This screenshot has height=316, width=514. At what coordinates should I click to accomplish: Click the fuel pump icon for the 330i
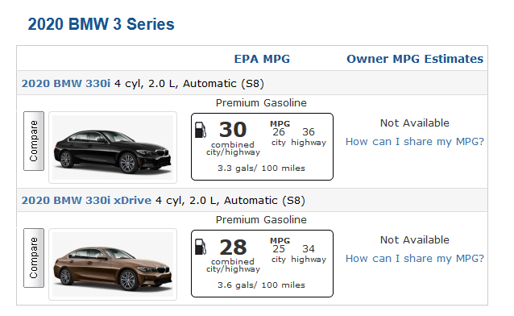201,130
